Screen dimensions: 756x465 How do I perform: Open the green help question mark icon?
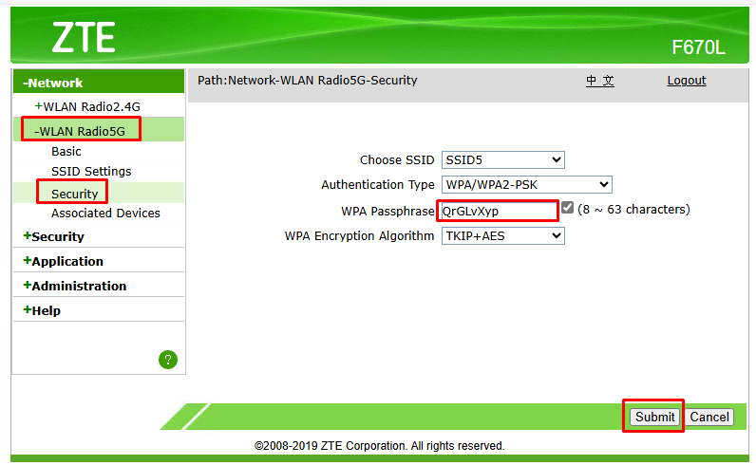tap(168, 360)
